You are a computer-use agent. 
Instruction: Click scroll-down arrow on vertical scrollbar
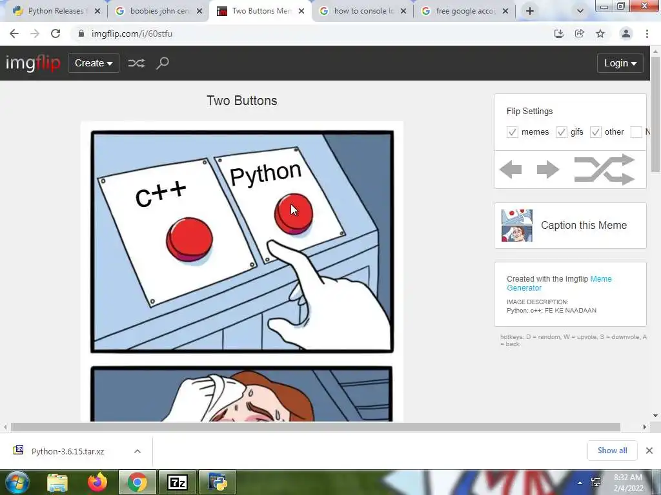[x=655, y=416]
